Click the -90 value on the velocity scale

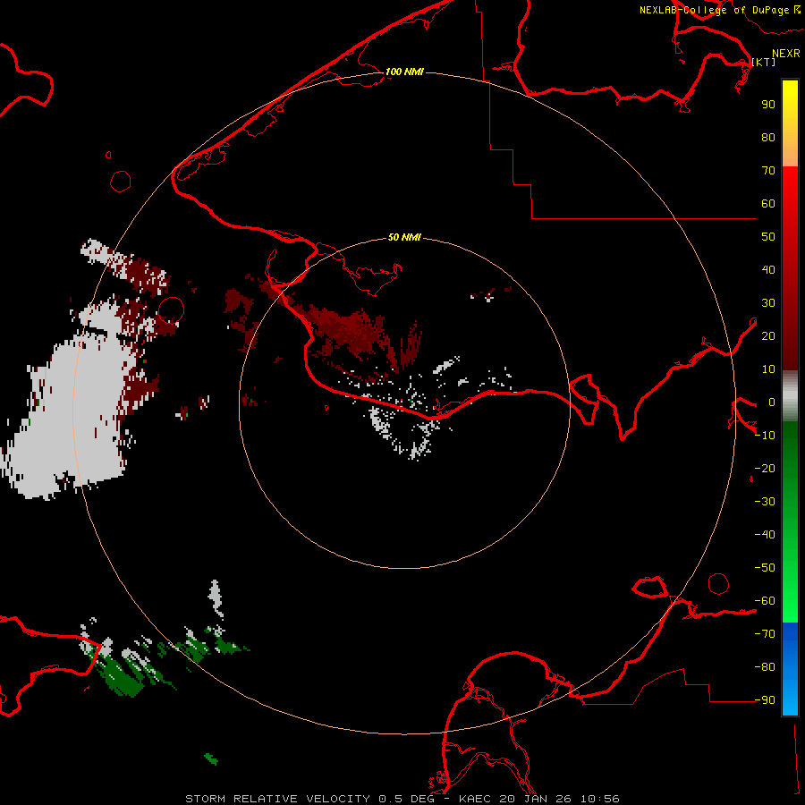pyautogui.click(x=765, y=700)
